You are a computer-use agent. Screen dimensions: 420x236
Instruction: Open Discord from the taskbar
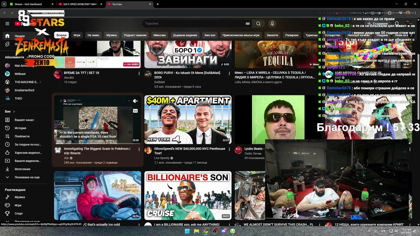point(224,231)
